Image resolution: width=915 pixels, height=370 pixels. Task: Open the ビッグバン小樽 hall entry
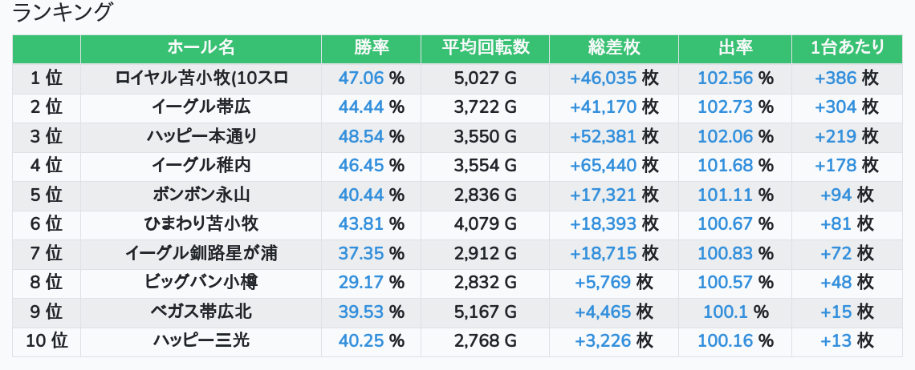click(201, 283)
